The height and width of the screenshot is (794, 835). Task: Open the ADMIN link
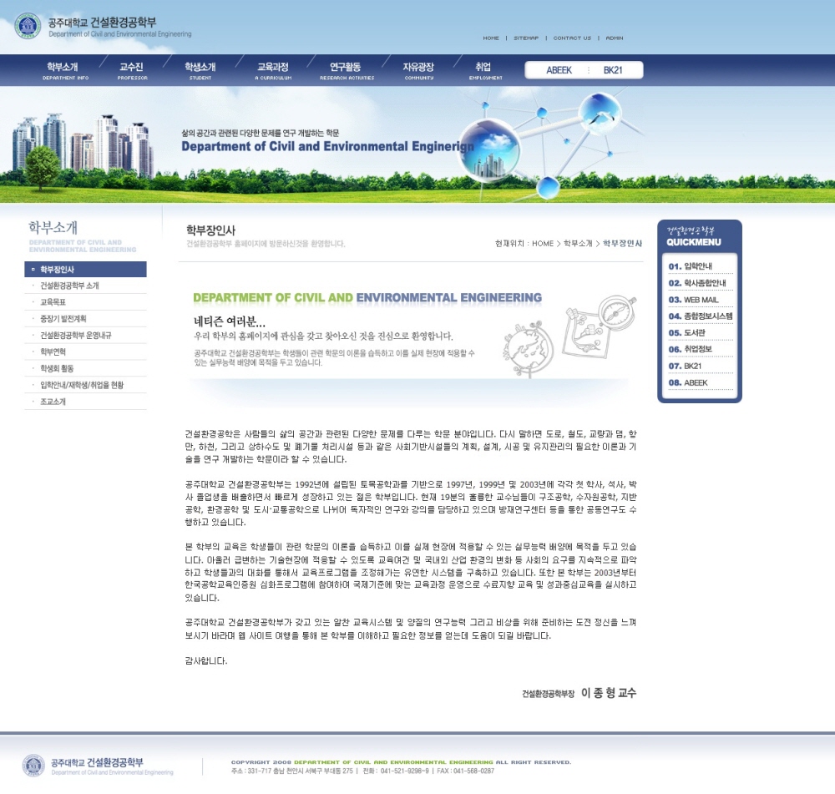(615, 38)
